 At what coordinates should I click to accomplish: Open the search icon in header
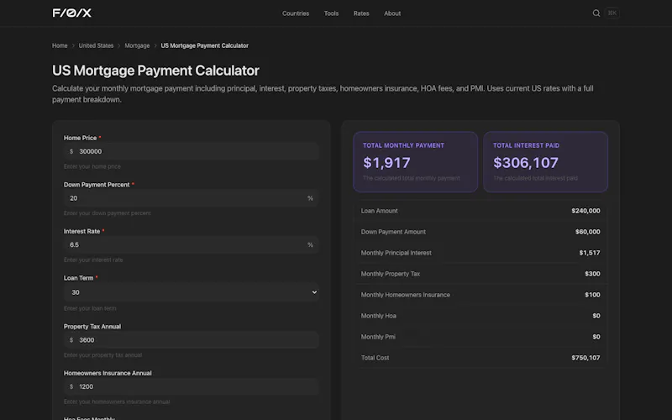point(596,13)
